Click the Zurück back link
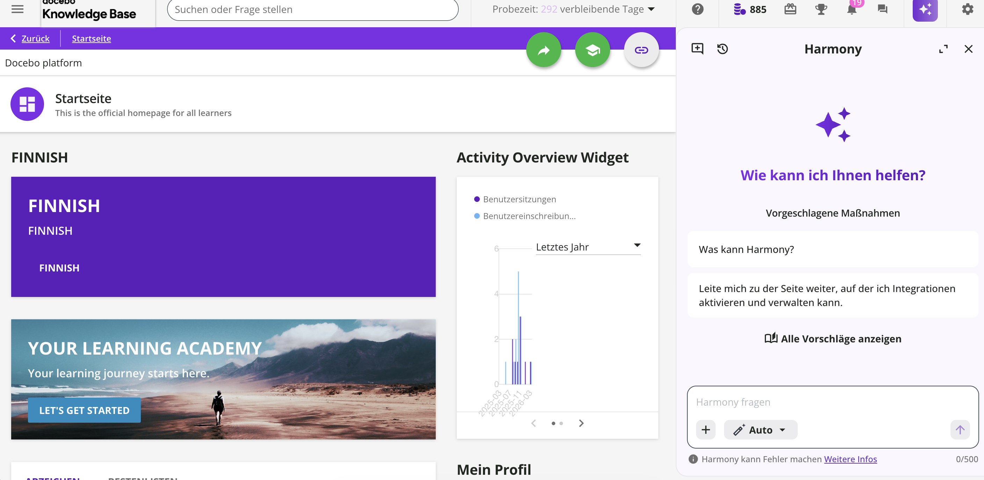The height and width of the screenshot is (480, 984). pos(35,38)
